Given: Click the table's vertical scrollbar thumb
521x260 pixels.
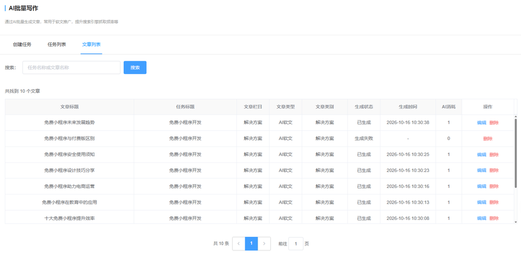Looking at the screenshot, I should 516,153.
